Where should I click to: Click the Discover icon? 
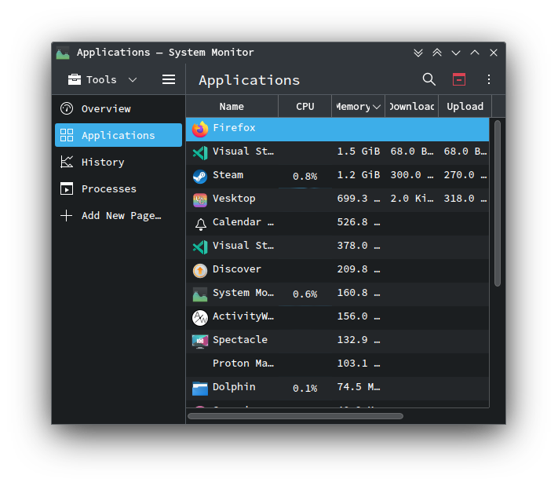click(x=200, y=271)
